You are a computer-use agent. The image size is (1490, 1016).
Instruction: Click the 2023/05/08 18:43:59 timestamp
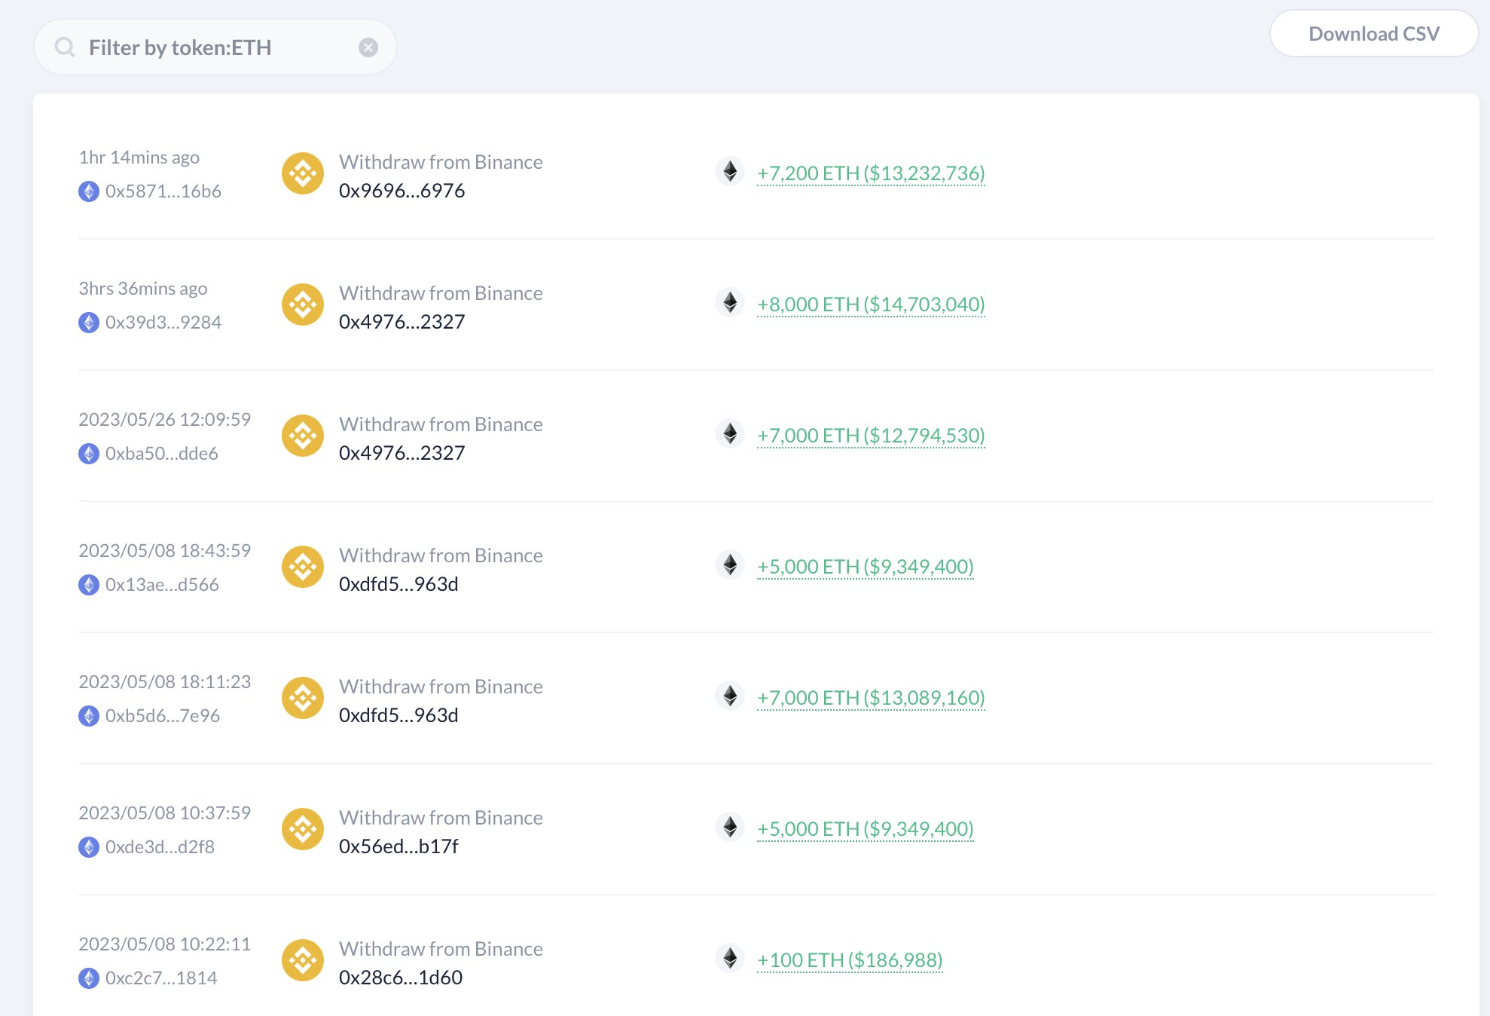click(165, 551)
